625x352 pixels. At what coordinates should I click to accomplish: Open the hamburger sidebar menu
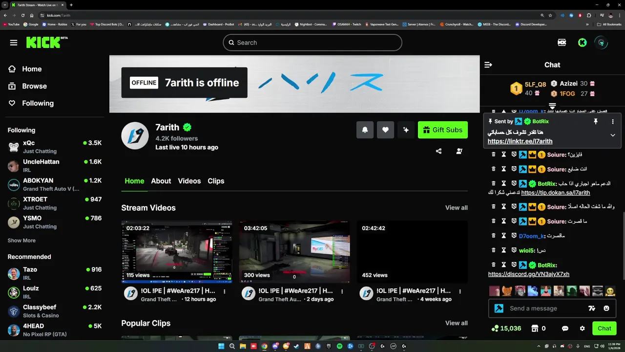[14, 43]
